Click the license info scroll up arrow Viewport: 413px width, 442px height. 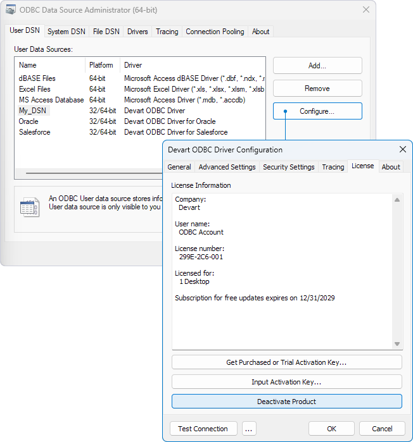tap(397, 200)
